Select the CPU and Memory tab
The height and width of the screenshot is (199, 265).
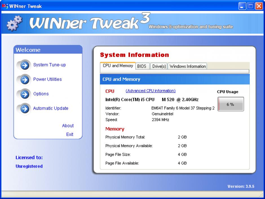pyautogui.click(x=118, y=66)
